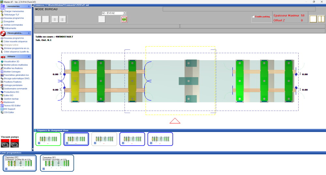Viewport: 326px width, 175px height.
Task: Choose Créer séquence à partir du ...
Action: pos(17,52)
